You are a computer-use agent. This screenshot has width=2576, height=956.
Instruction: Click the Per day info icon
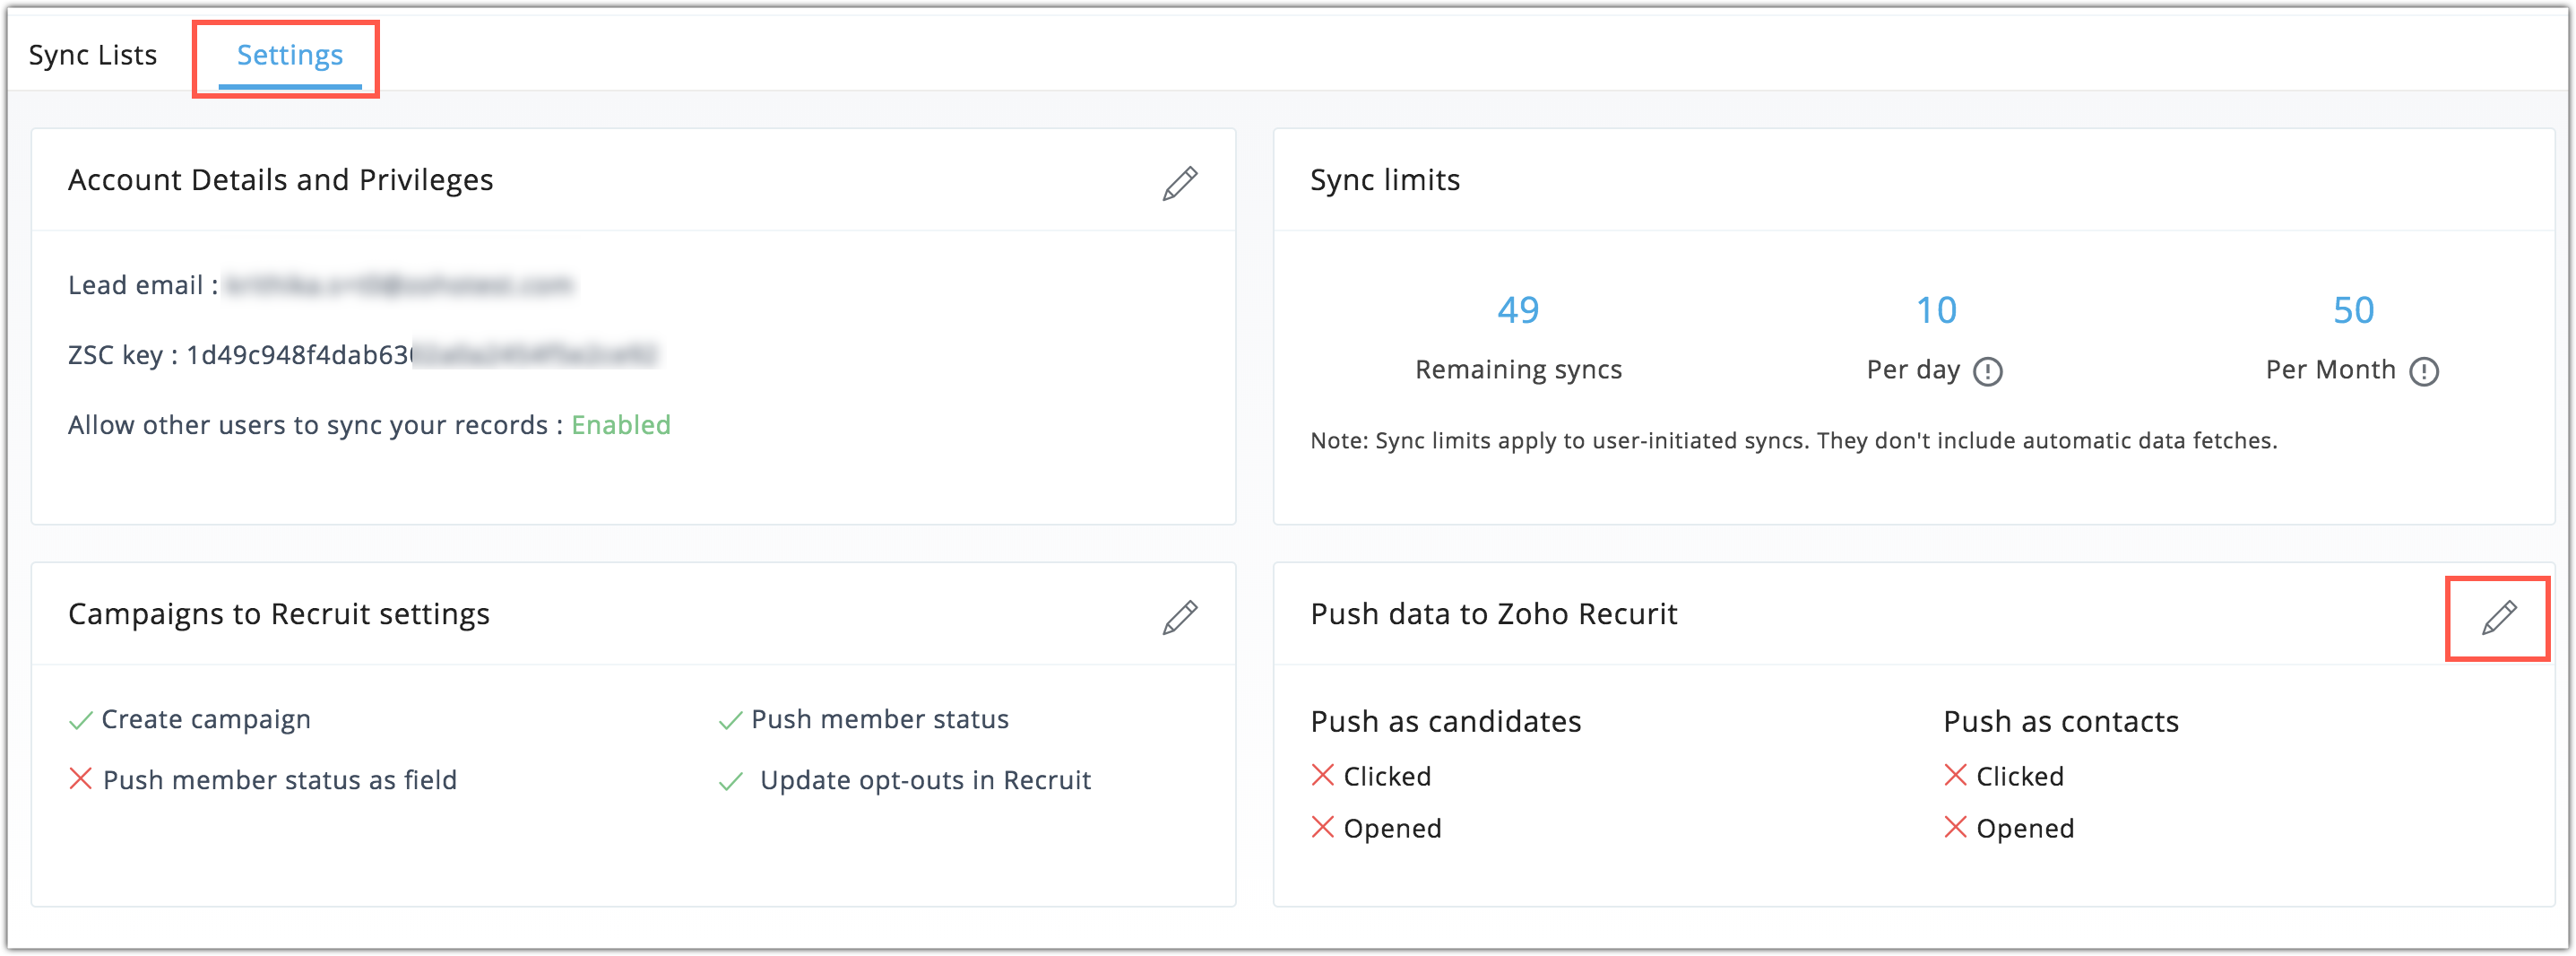click(x=1987, y=371)
